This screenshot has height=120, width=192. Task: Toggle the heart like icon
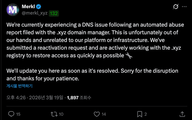97,114
